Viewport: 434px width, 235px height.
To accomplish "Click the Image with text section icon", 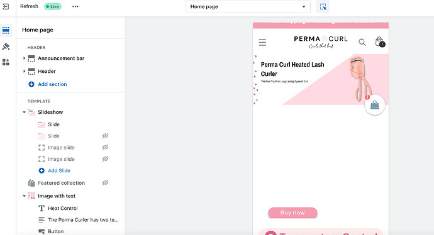I will pos(31,196).
